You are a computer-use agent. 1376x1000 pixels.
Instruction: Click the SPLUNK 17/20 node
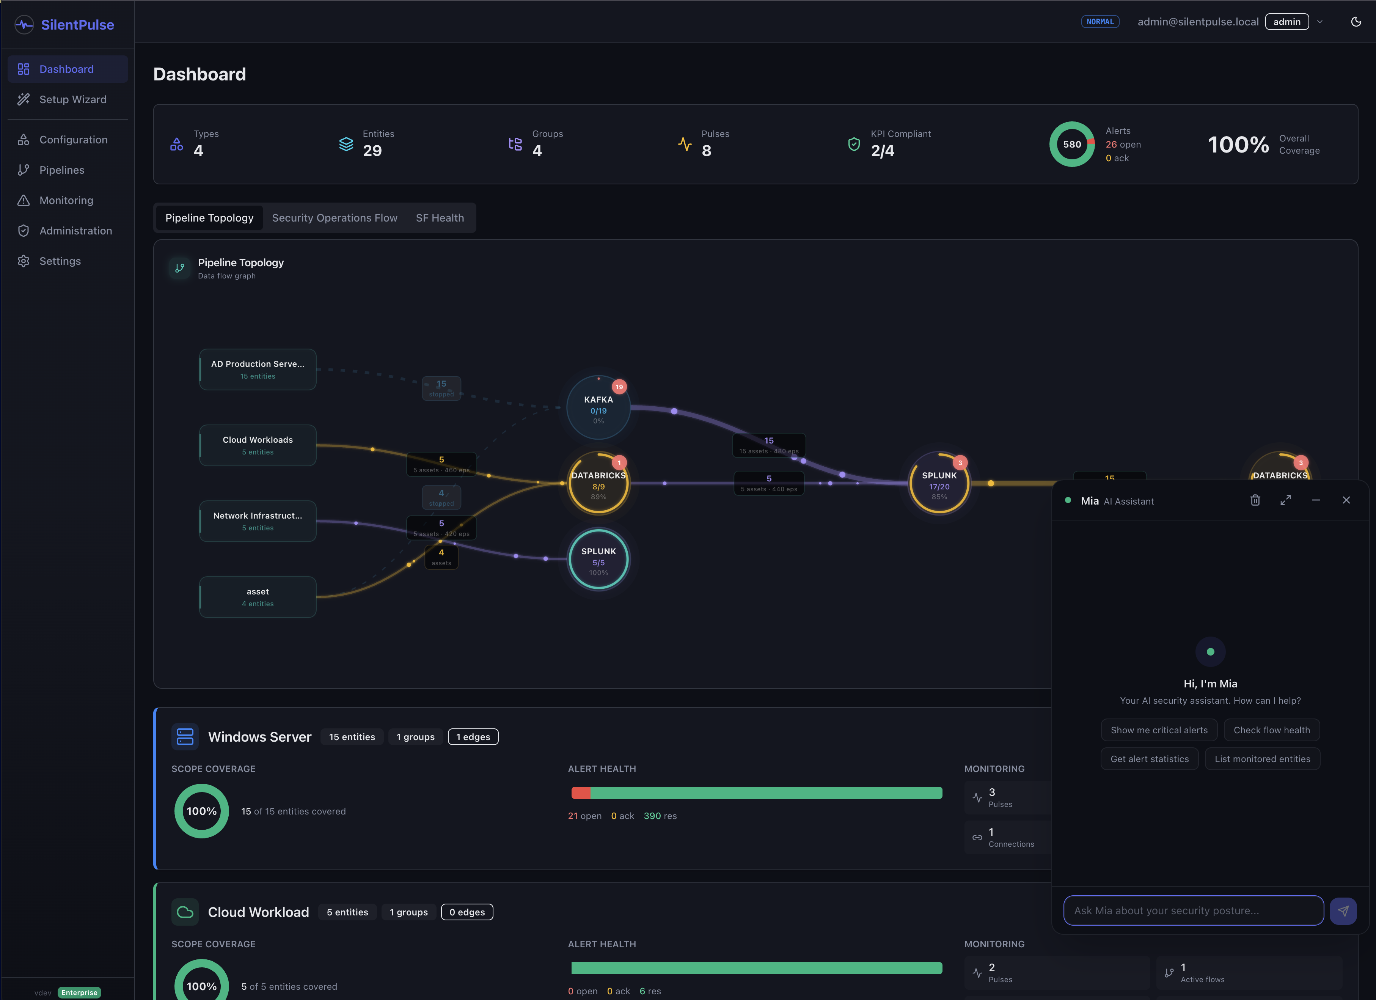[939, 483]
